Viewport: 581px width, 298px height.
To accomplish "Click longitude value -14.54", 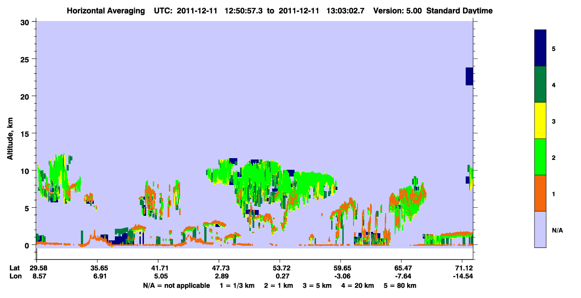I will (x=462, y=277).
